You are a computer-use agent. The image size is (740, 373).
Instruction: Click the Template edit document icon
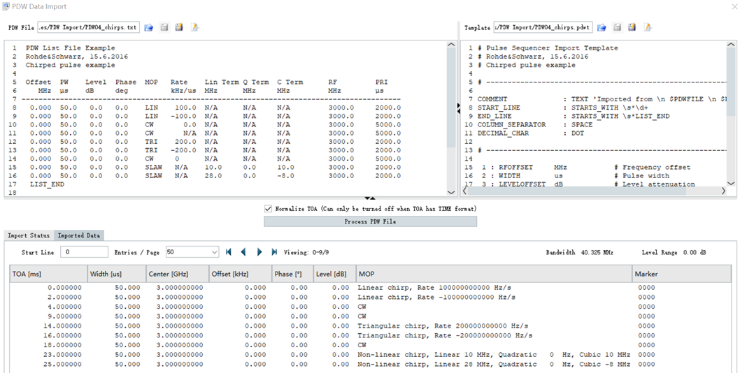click(648, 28)
